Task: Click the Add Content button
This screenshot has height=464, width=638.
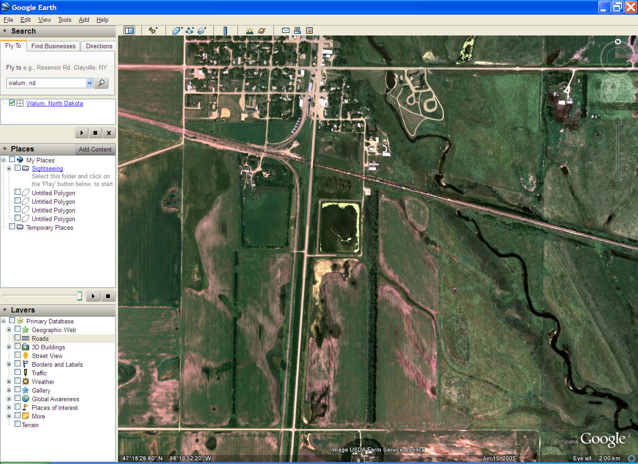Action: tap(95, 149)
